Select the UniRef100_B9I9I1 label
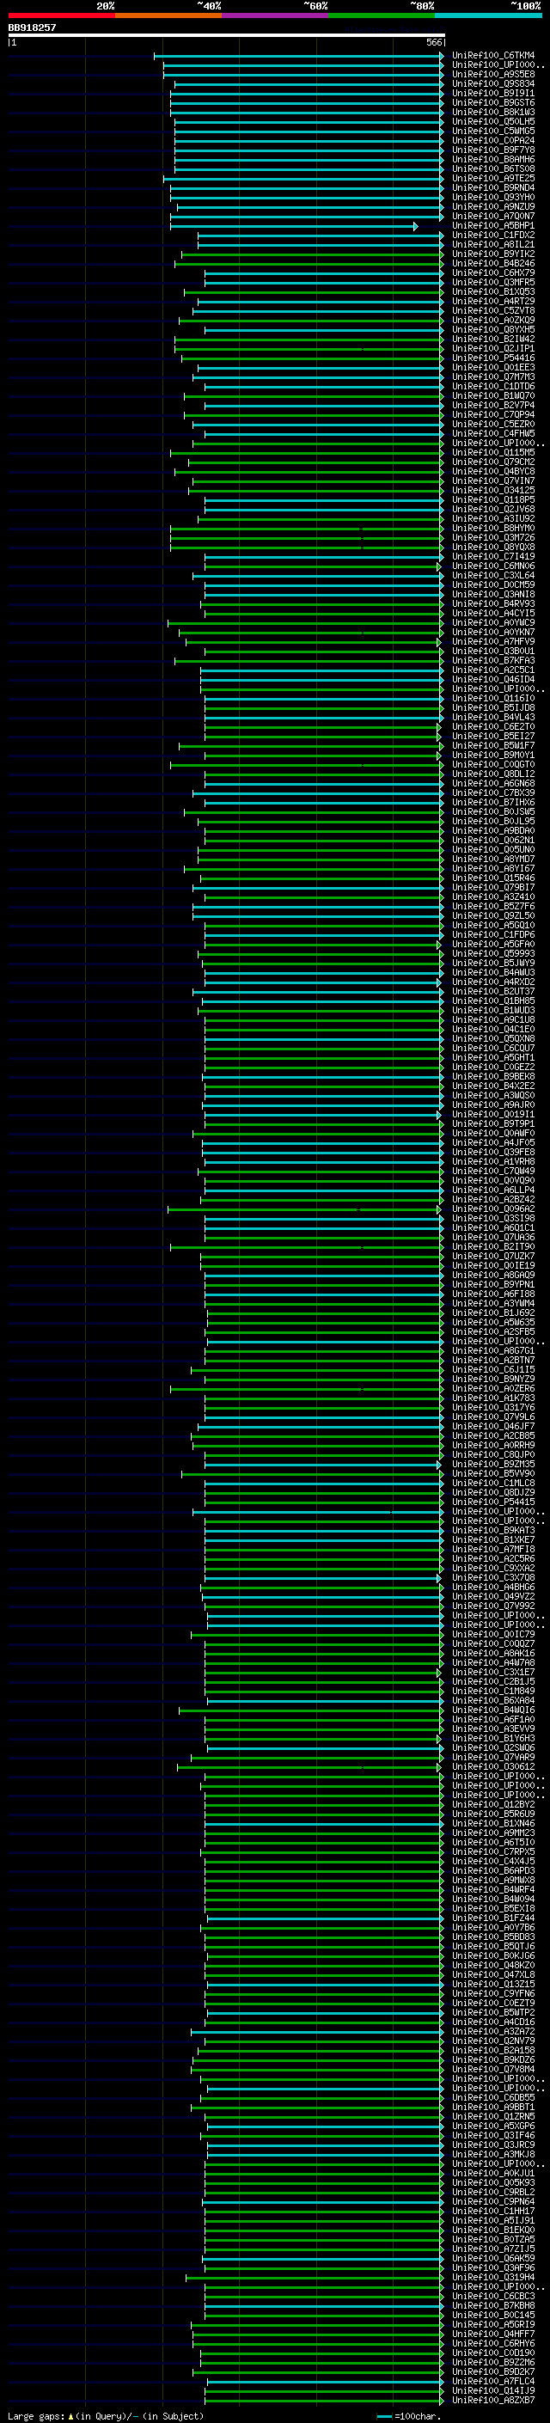Screen dimensions: 550x2423 493,93
